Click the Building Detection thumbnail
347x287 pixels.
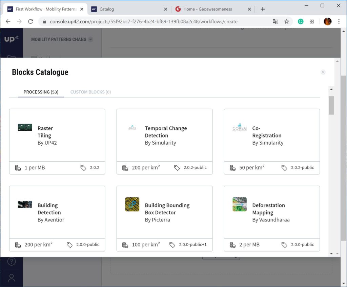[x=25, y=204]
